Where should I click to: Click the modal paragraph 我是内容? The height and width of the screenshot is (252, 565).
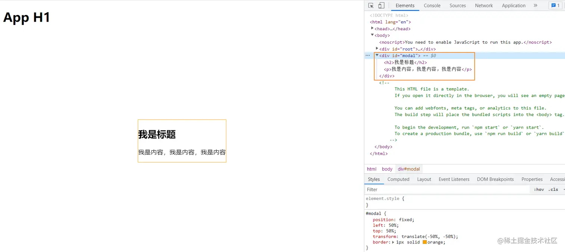(x=182, y=152)
